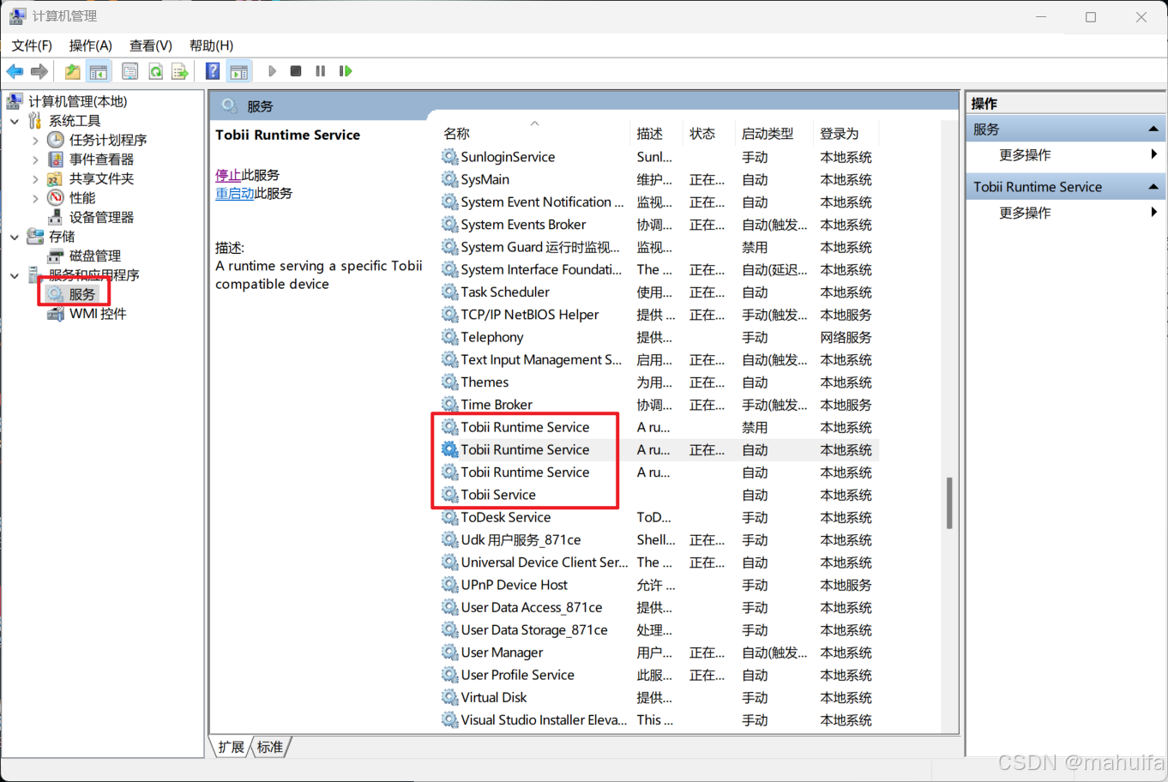Select the UPnP Device Host row

click(659, 585)
